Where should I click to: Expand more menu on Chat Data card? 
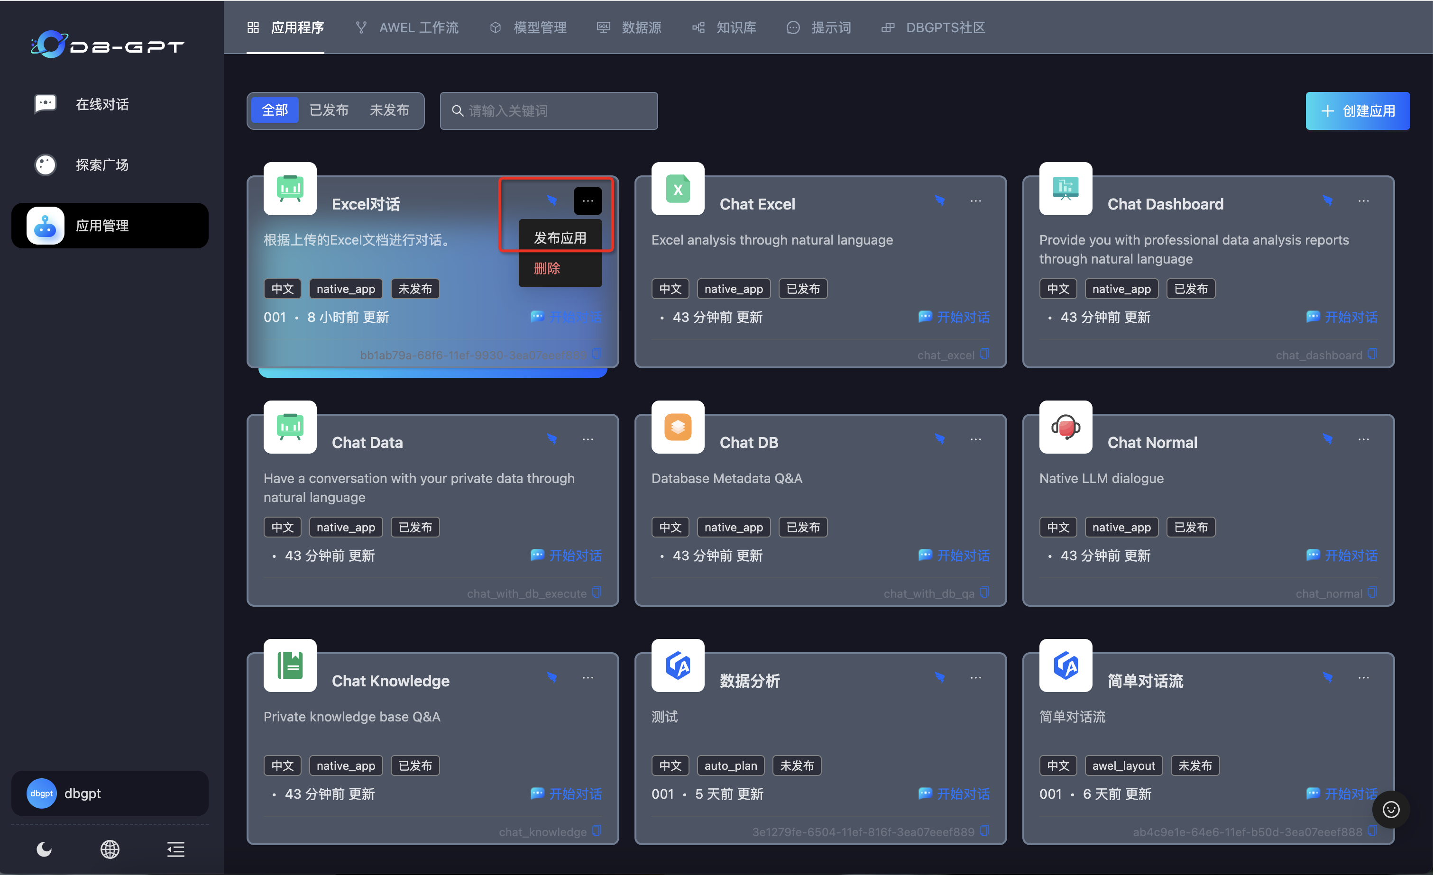[588, 439]
